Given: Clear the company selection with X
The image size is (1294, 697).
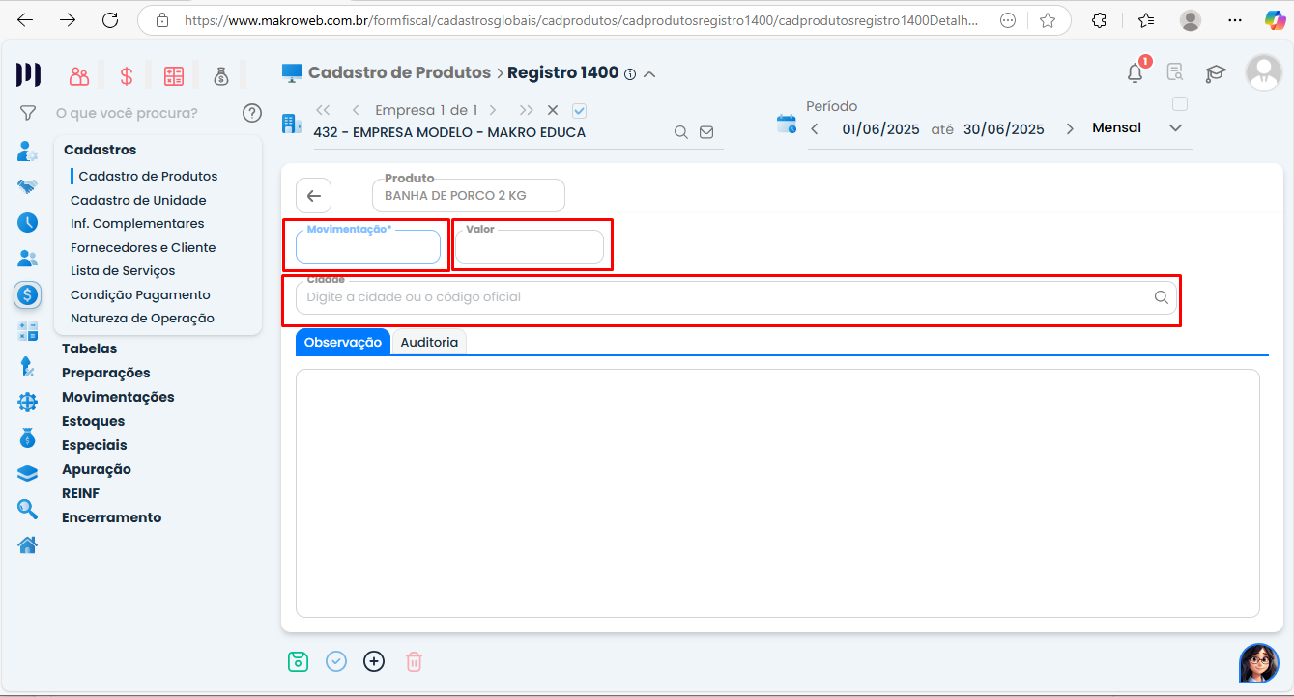Looking at the screenshot, I should pyautogui.click(x=553, y=110).
